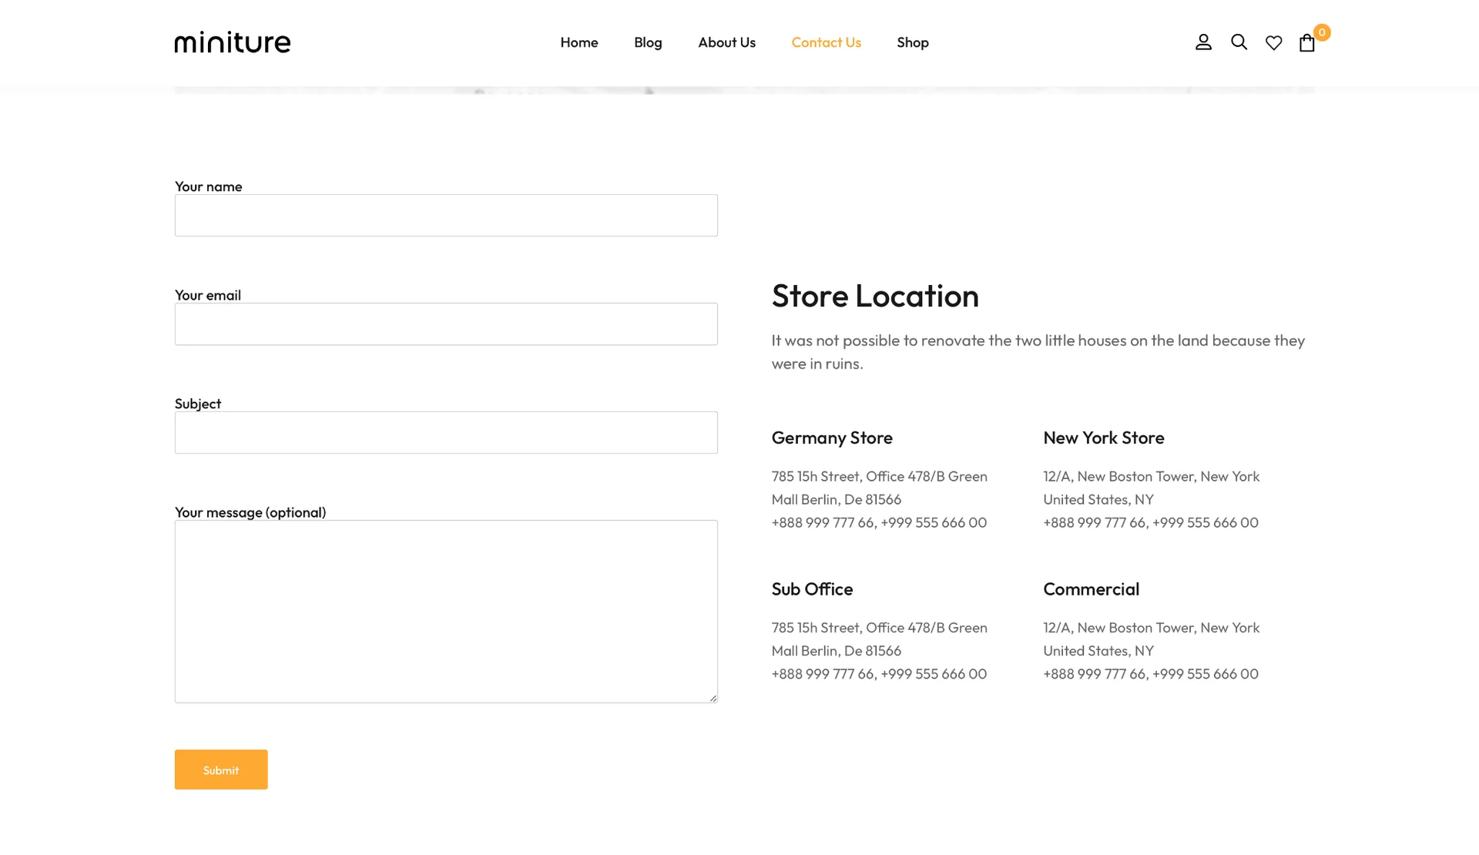Click the miniture logo
Image resolution: width=1479 pixels, height=855 pixels.
(233, 42)
